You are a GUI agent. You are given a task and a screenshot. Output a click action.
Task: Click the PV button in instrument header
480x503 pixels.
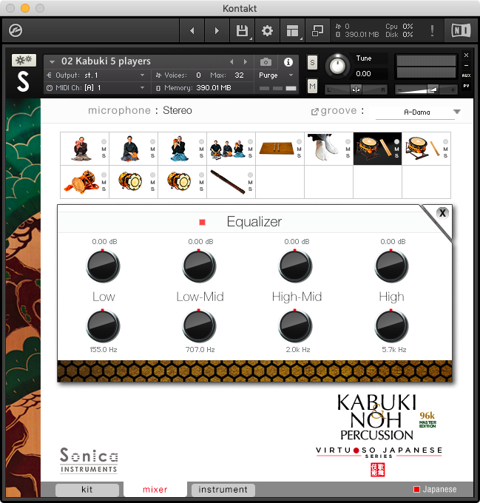pyautogui.click(x=466, y=86)
